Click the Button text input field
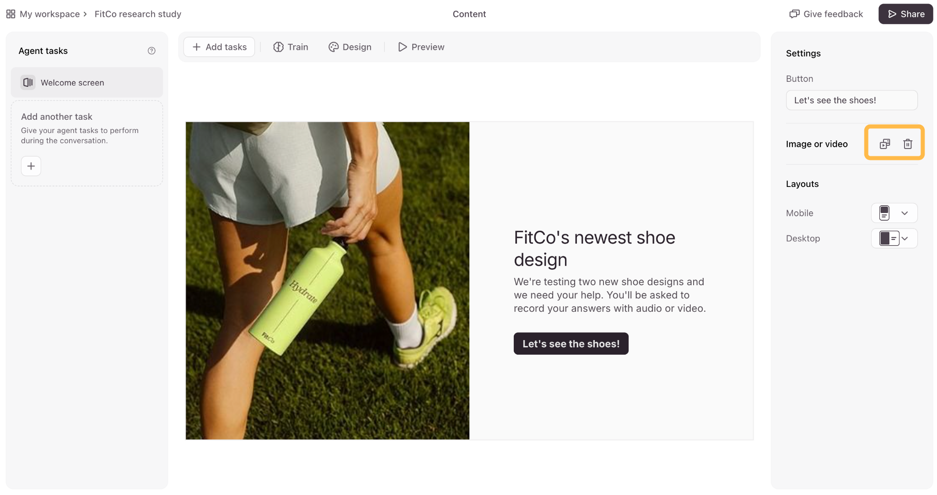 [x=851, y=100]
